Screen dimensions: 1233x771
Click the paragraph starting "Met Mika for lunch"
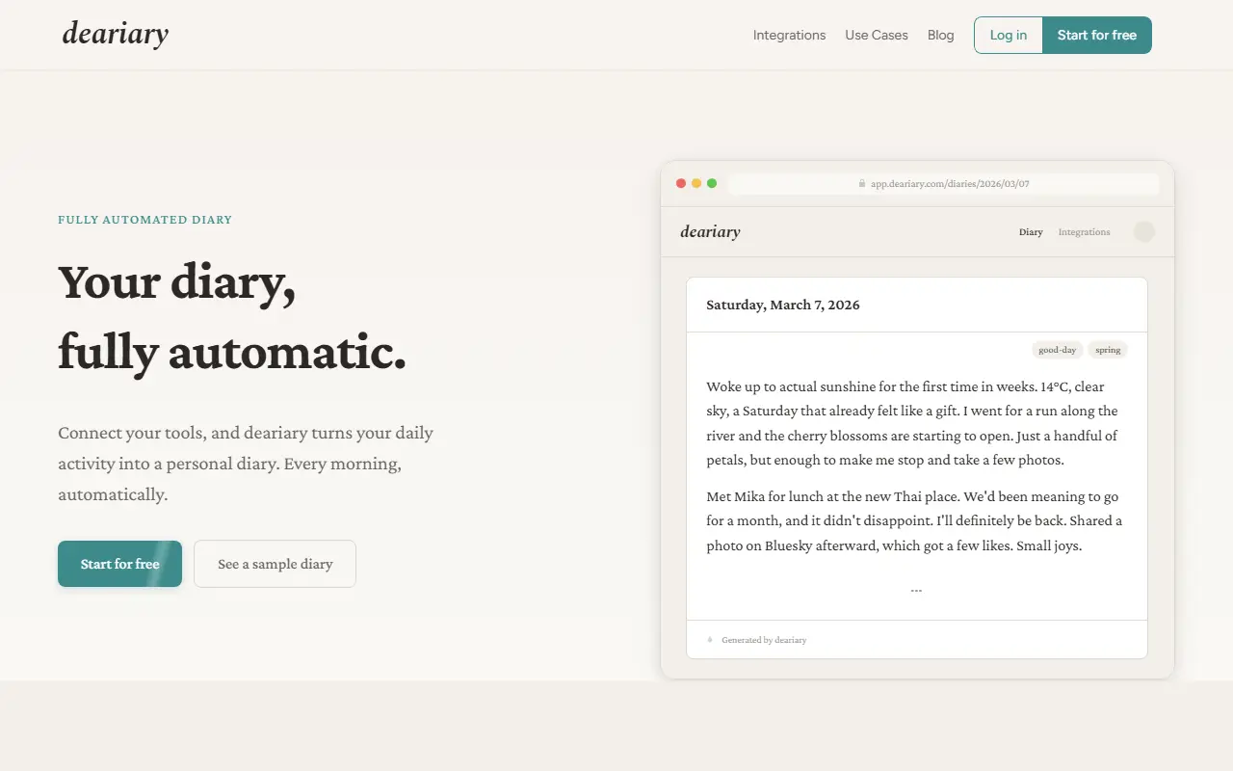point(914,521)
